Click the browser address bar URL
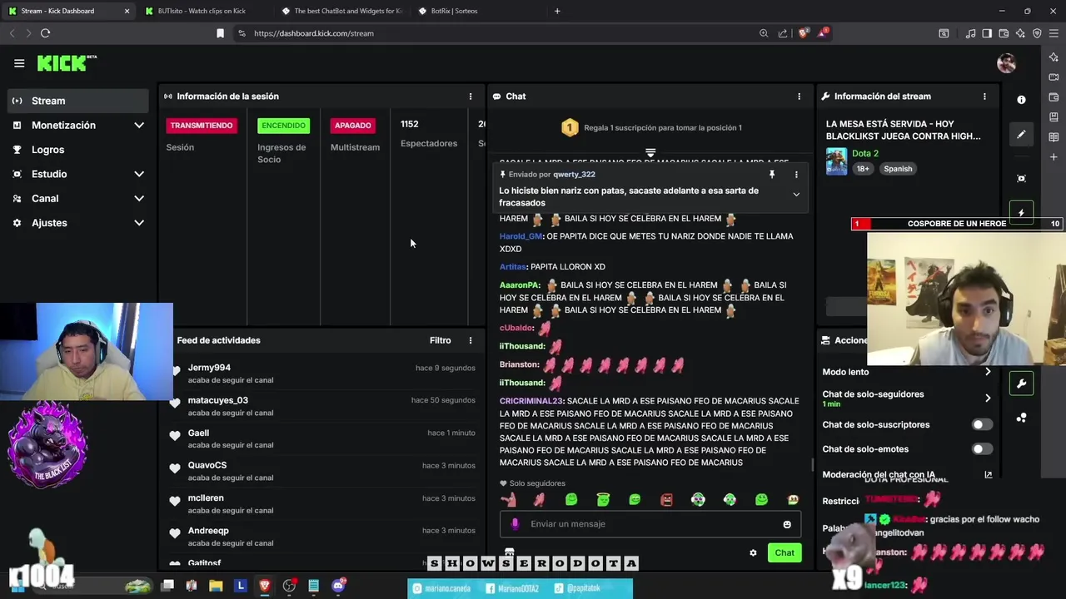1066x599 pixels. (314, 33)
